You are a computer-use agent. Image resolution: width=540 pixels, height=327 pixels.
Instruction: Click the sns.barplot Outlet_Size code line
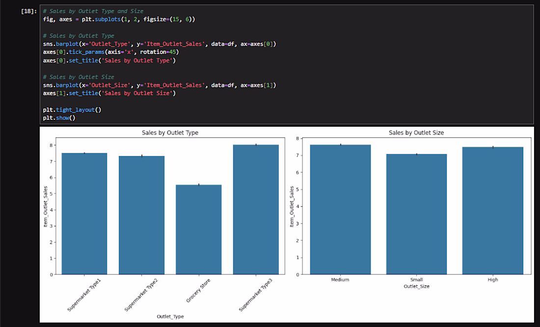160,85
